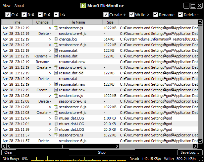Click the resume.dat.old file icon
This screenshot has width=204, height=162.
(x=56, y=73)
